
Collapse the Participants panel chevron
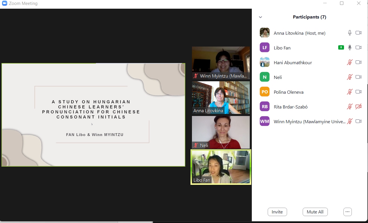click(x=260, y=17)
